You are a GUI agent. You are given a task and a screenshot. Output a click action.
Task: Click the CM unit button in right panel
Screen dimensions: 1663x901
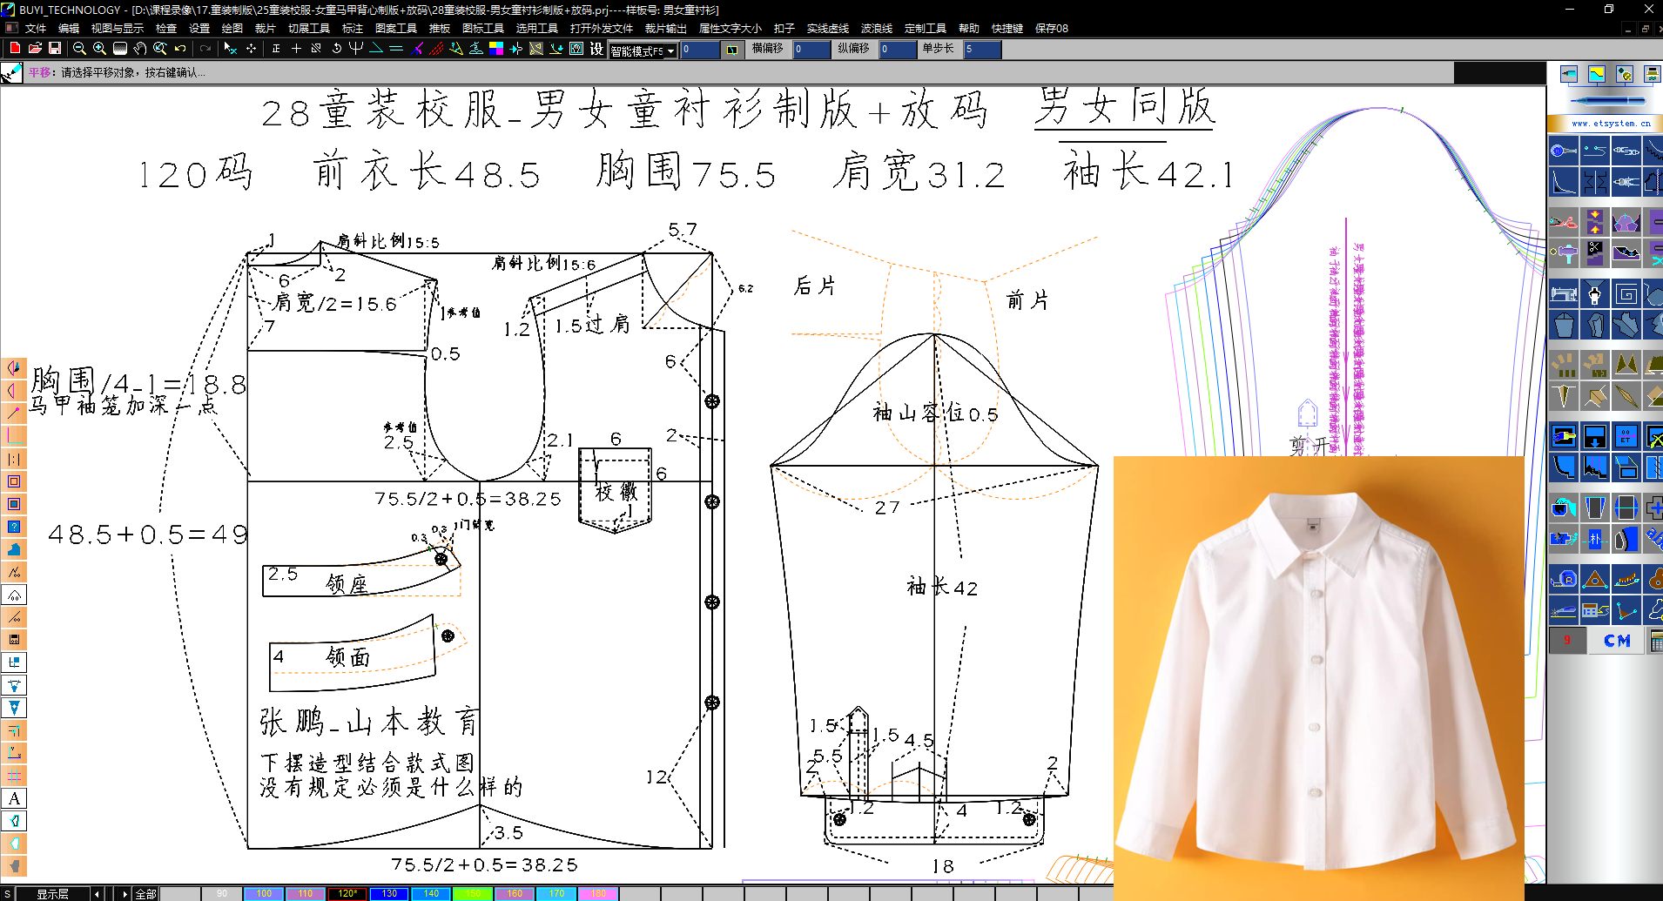pyautogui.click(x=1617, y=641)
